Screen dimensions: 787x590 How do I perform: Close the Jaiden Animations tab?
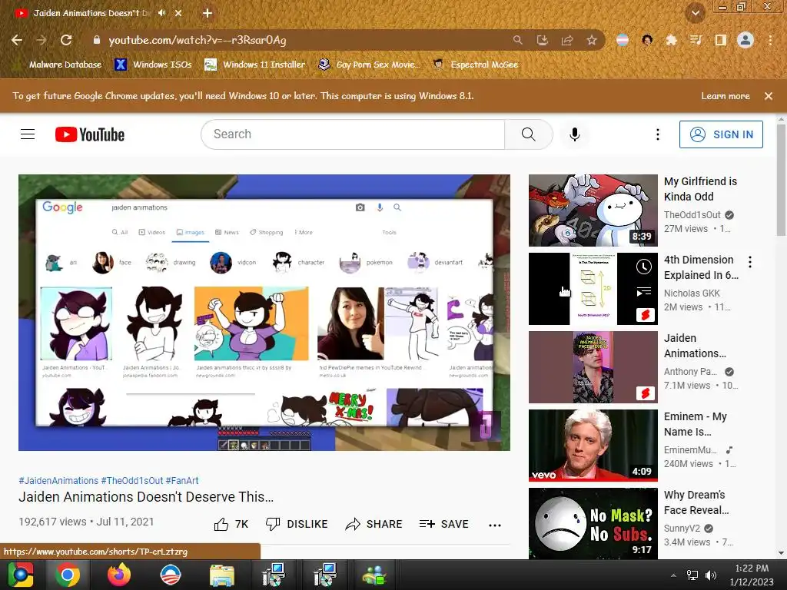(178, 13)
